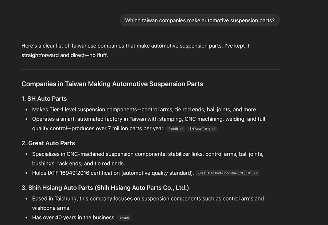Open the SH Auto Parts source chip
The image size is (328, 225).
click(x=202, y=129)
